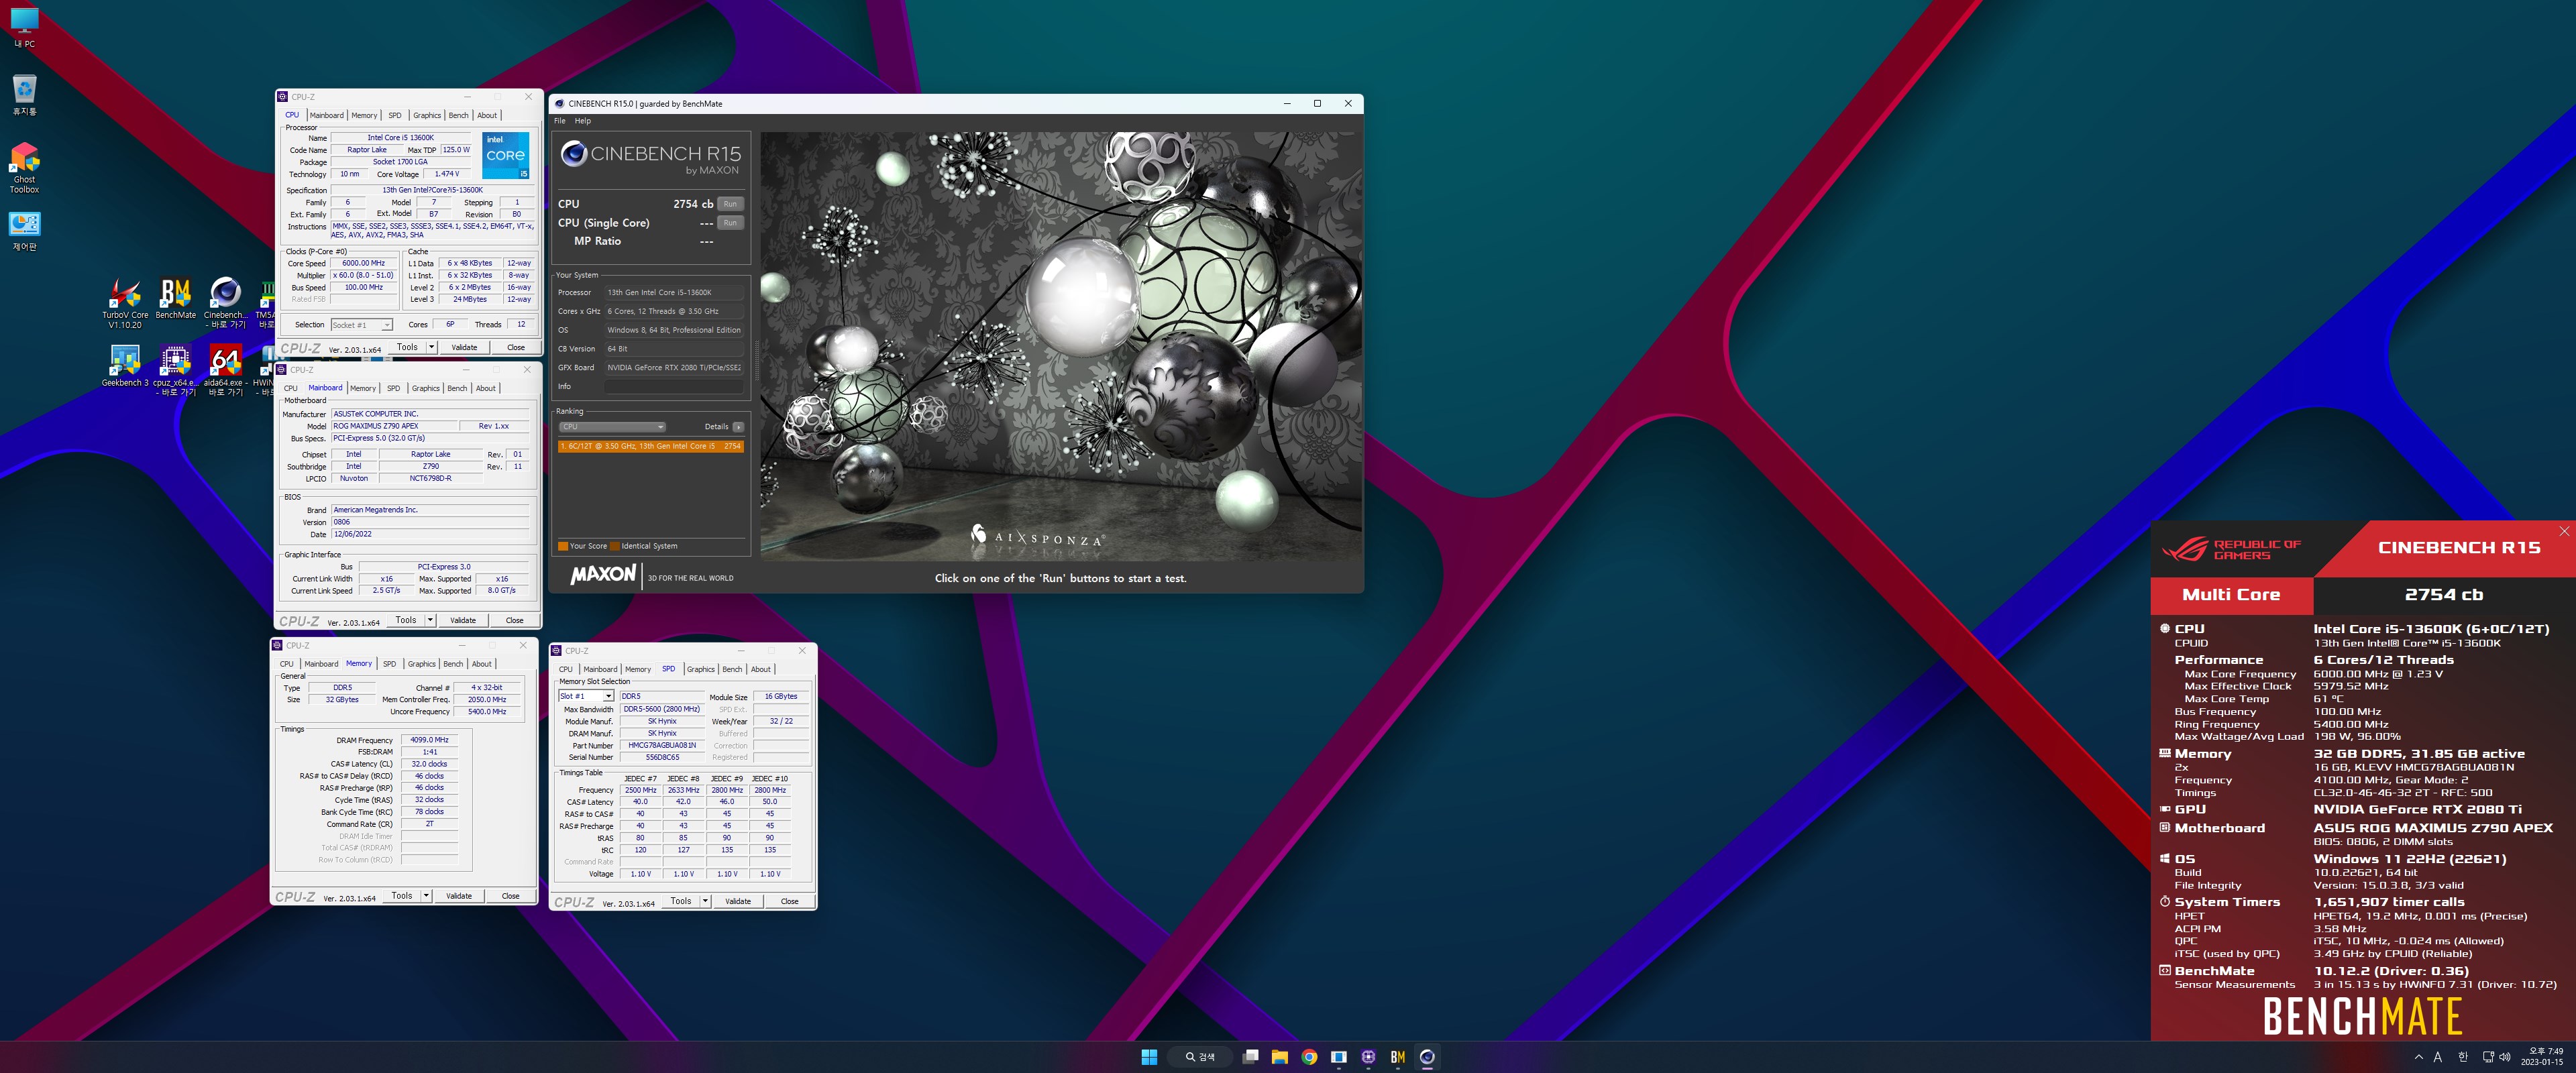Expand Tools arrow in CPU-Z Memory window

pos(427,895)
